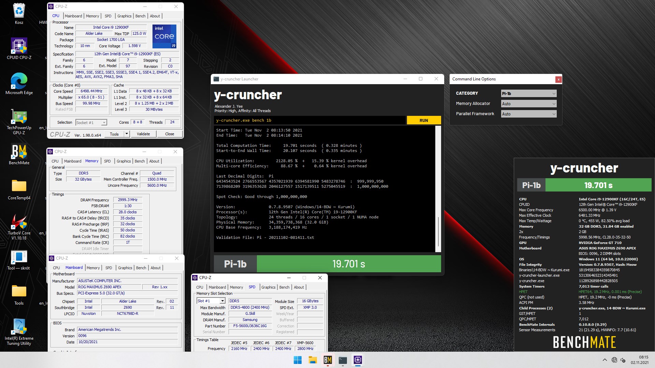Viewport: 655px width, 368px height.
Task: Click Intel Core i9 logo in CPU-Z
Action: [164, 36]
